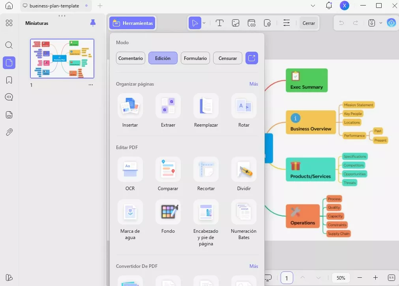The height and width of the screenshot is (286, 399).
Task: Select the Comparar PDF tool
Action: point(168,170)
